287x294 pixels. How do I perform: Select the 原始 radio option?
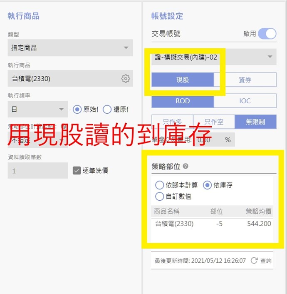point(77,109)
